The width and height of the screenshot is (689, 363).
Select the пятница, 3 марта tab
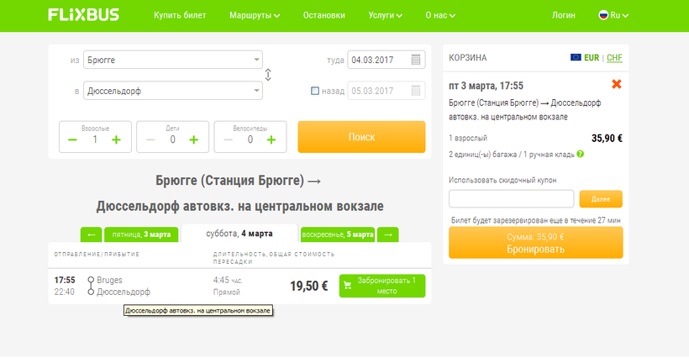(141, 234)
